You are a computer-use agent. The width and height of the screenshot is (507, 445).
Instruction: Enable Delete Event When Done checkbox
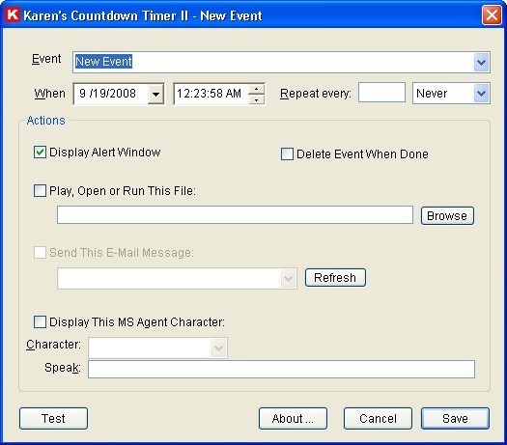[x=287, y=154]
